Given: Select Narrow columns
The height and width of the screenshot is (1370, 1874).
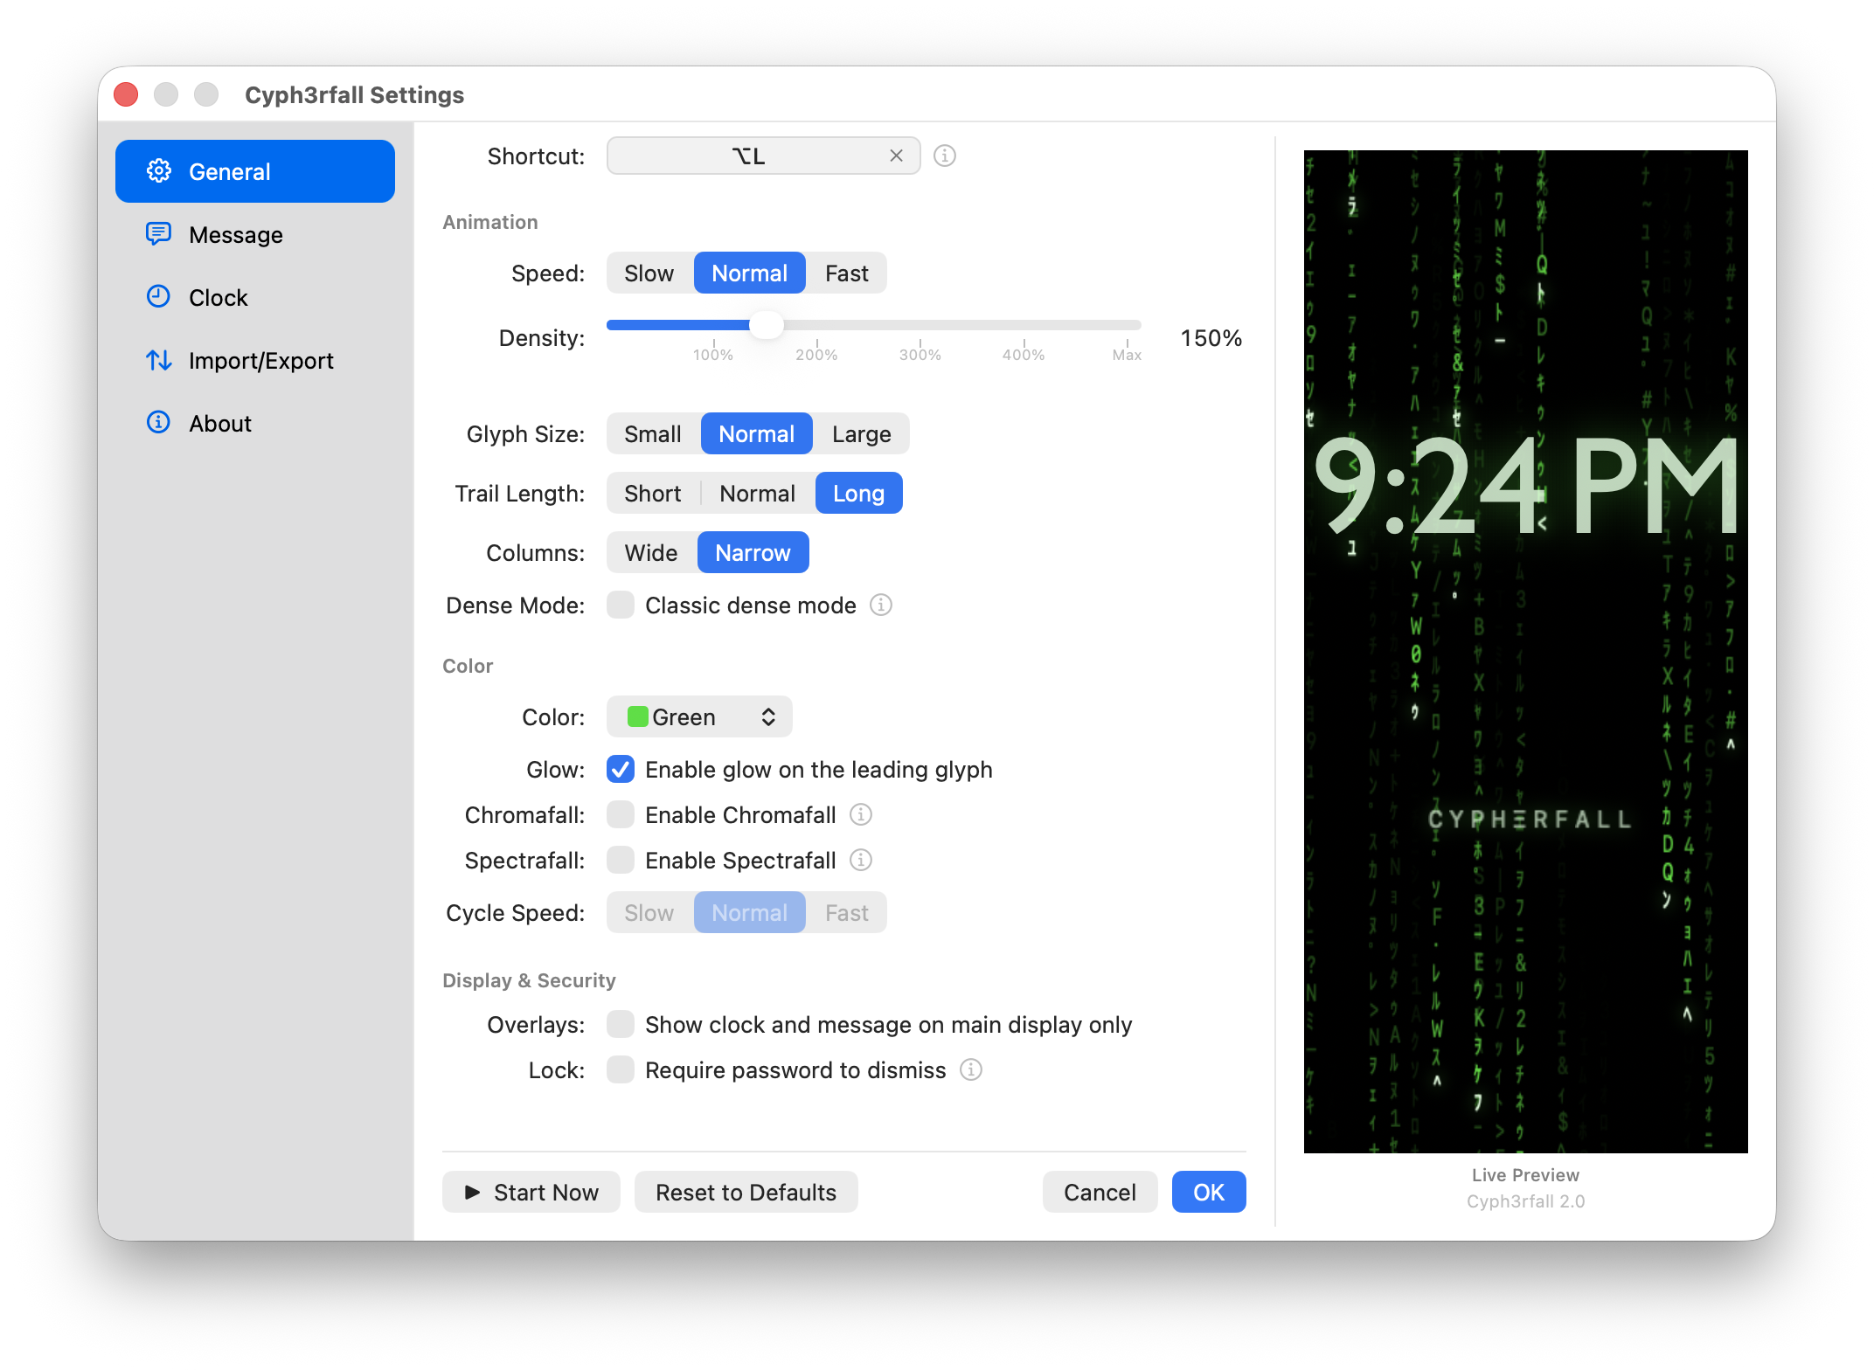Looking at the screenshot, I should point(753,552).
